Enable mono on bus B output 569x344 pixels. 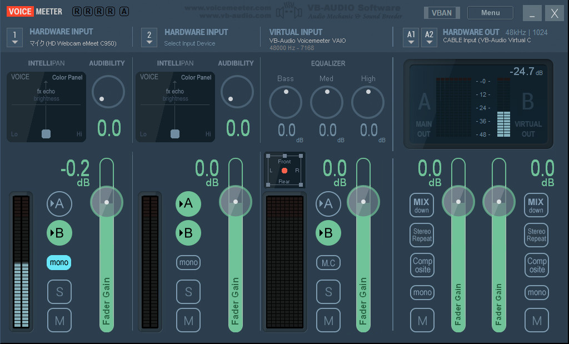click(537, 292)
